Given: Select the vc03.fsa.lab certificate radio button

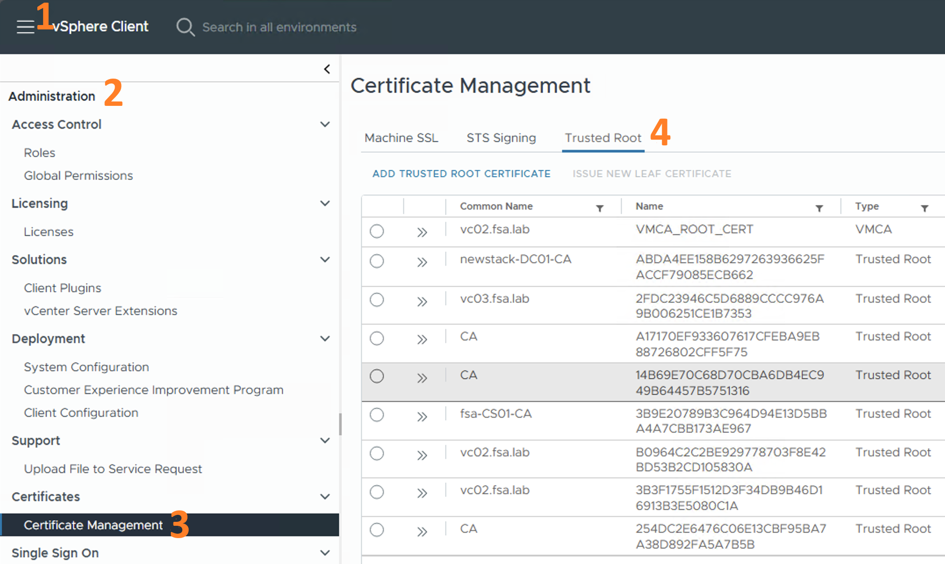Looking at the screenshot, I should click(x=376, y=300).
